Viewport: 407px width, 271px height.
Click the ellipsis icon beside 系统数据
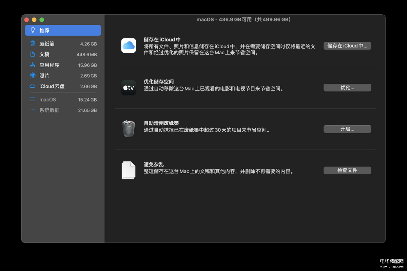tap(33, 110)
